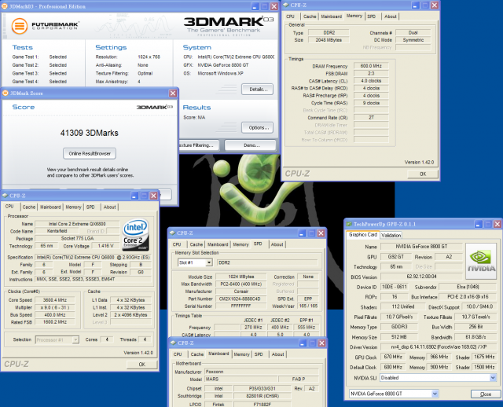Viewport: 503px width, 407px height.
Task: Open the Mainboard tab in CPU-Z Memory window
Action: click(332, 16)
